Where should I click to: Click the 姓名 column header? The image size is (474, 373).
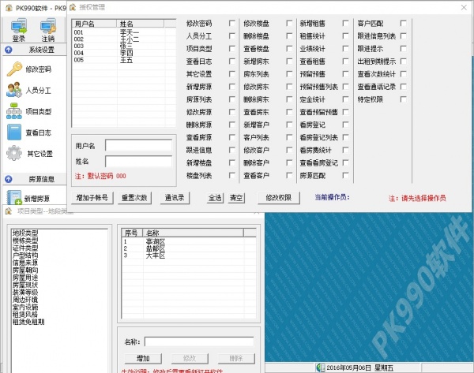141,24
